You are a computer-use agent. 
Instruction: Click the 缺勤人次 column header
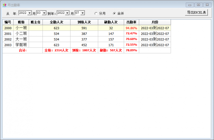(x=111, y=22)
